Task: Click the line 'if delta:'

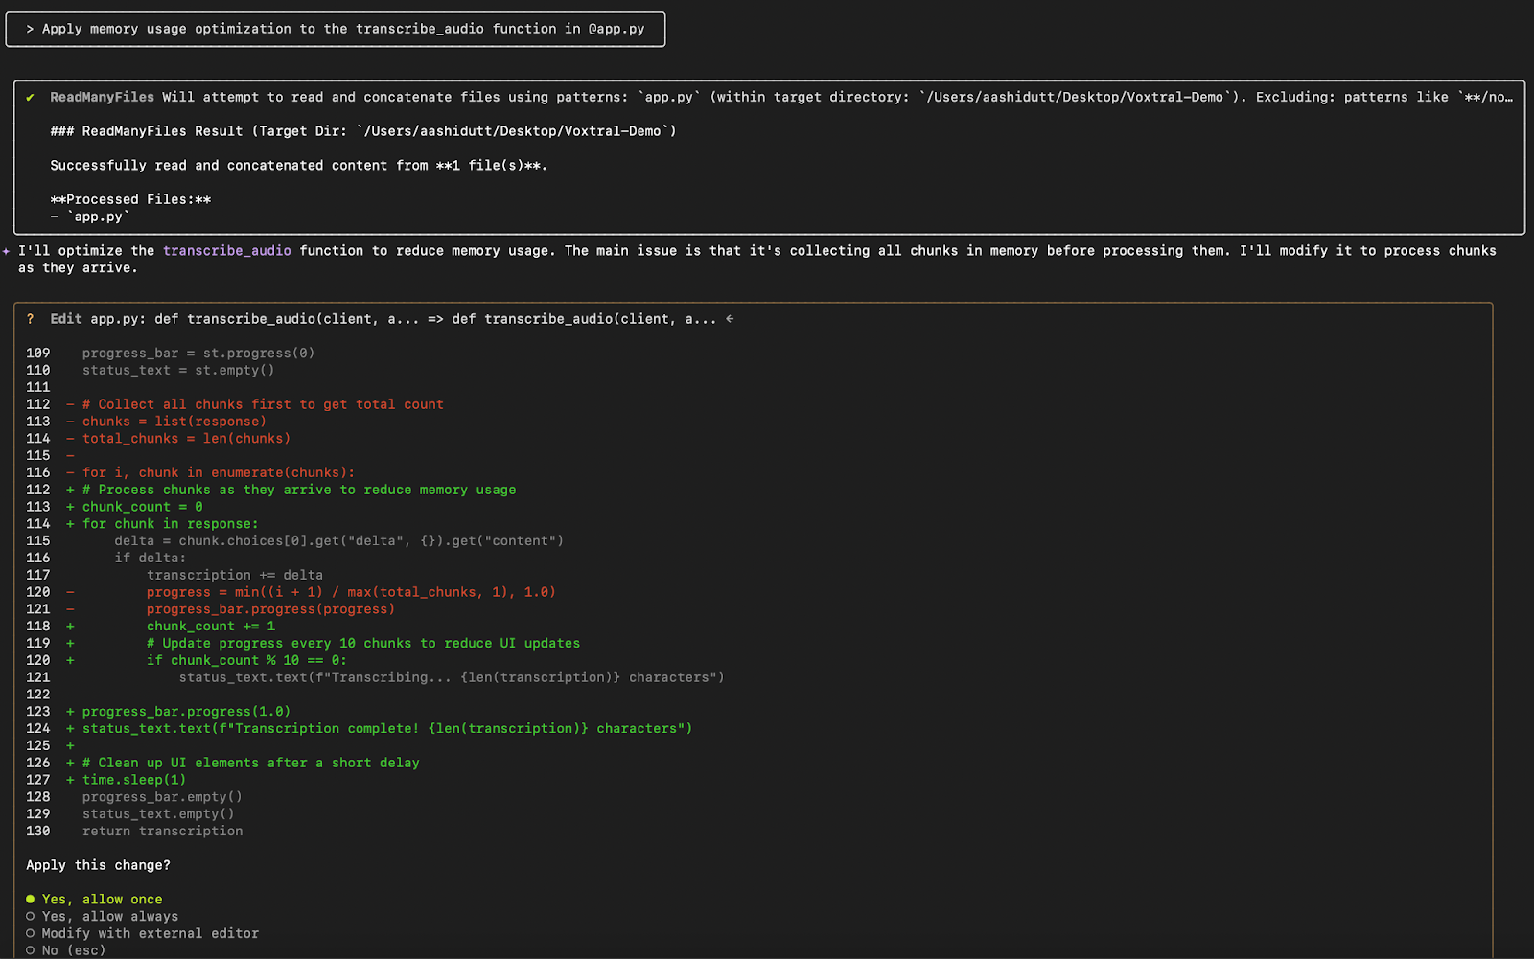Action: [x=151, y=558]
